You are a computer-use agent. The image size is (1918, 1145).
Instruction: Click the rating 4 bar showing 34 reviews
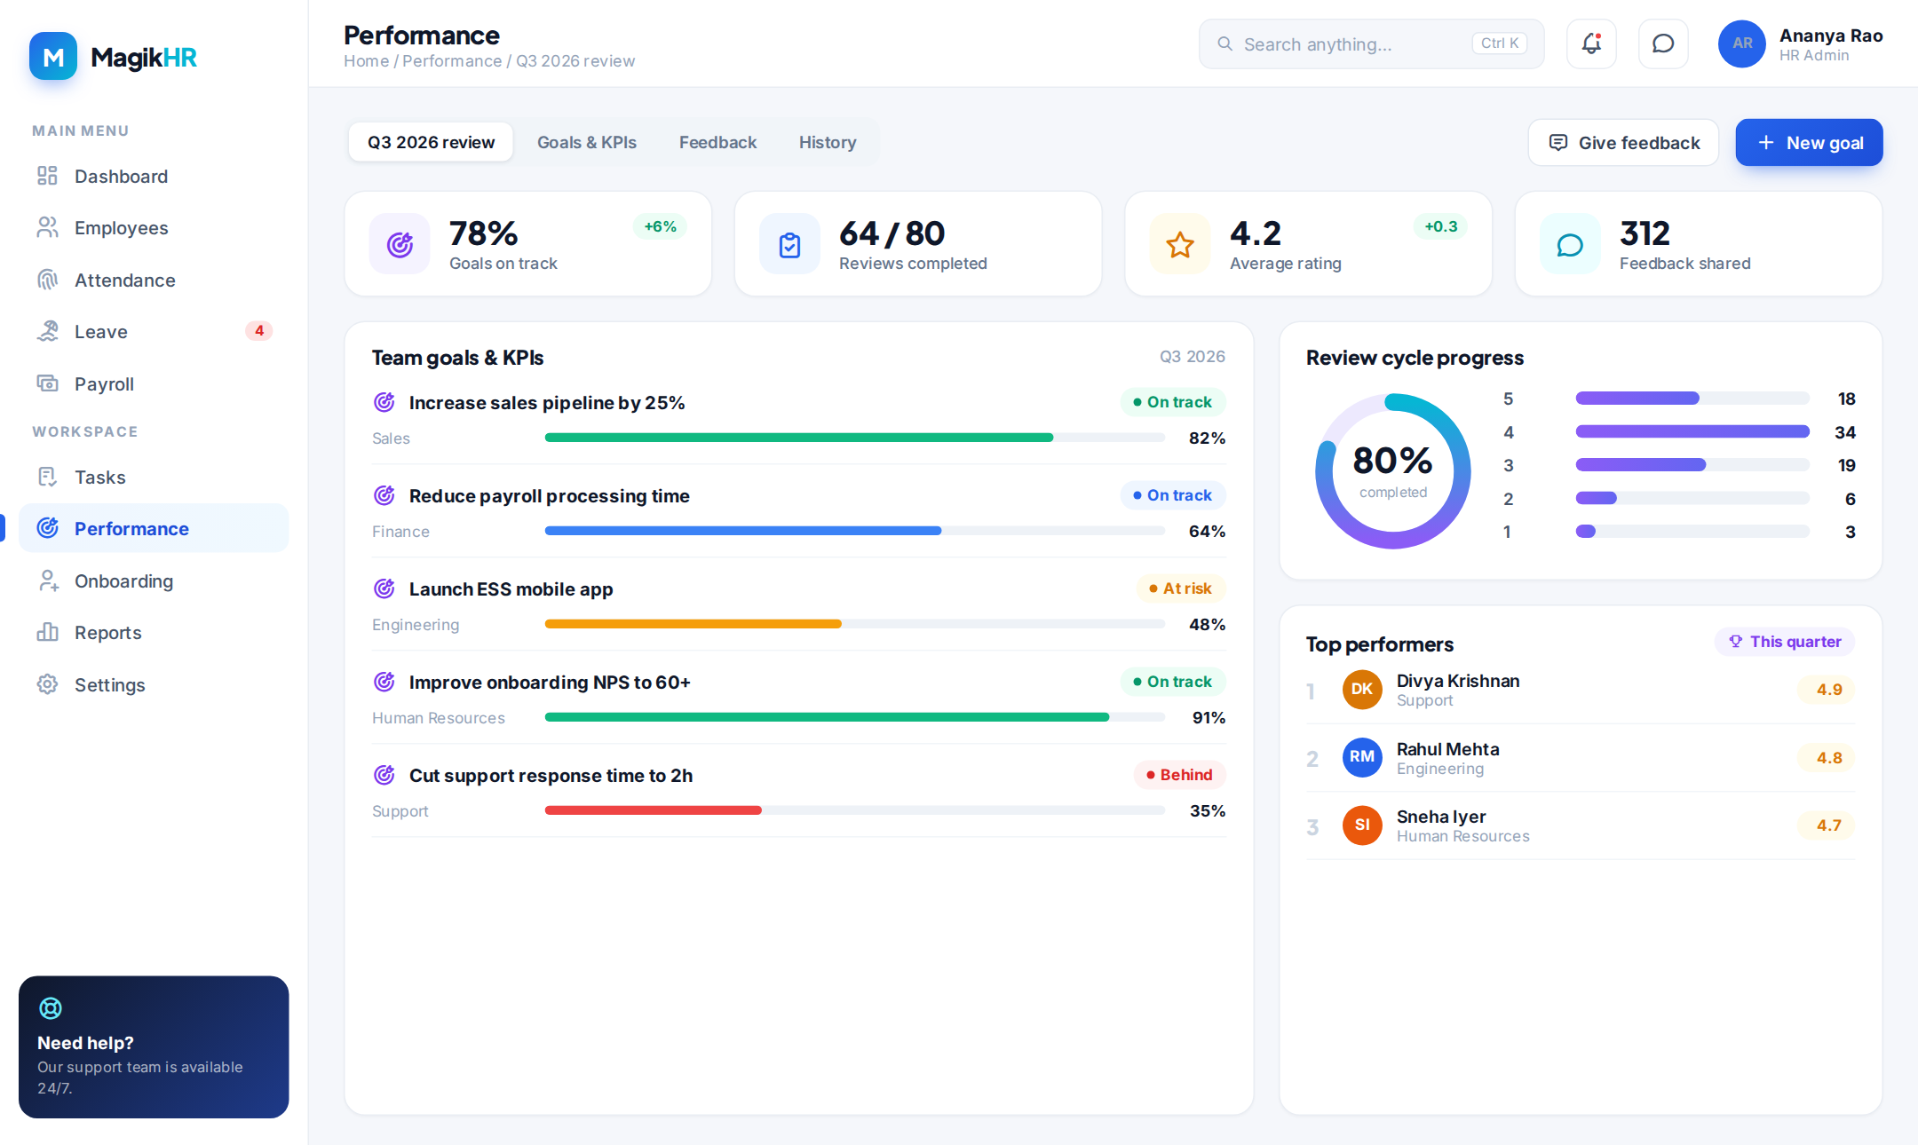(x=1692, y=432)
